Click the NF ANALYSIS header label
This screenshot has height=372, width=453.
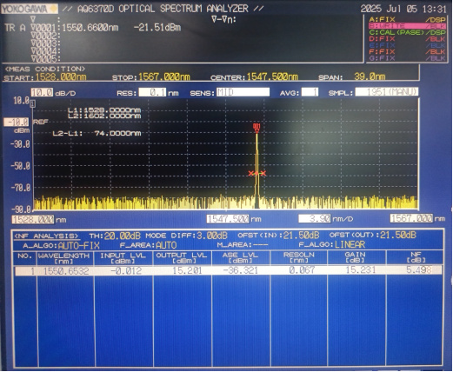tap(46, 236)
